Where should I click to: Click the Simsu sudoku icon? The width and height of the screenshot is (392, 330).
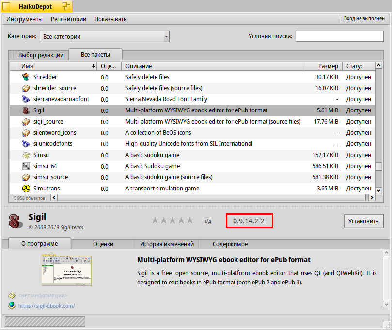click(26, 155)
